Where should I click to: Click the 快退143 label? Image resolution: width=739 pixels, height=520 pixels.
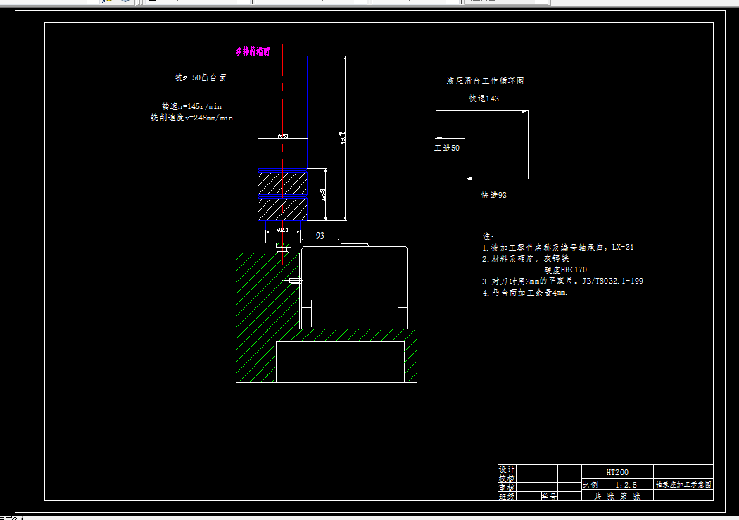[484, 99]
